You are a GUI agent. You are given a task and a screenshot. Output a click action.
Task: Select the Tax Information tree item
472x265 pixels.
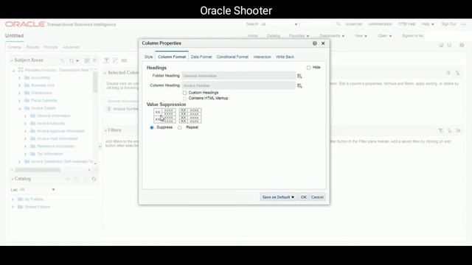point(50,154)
